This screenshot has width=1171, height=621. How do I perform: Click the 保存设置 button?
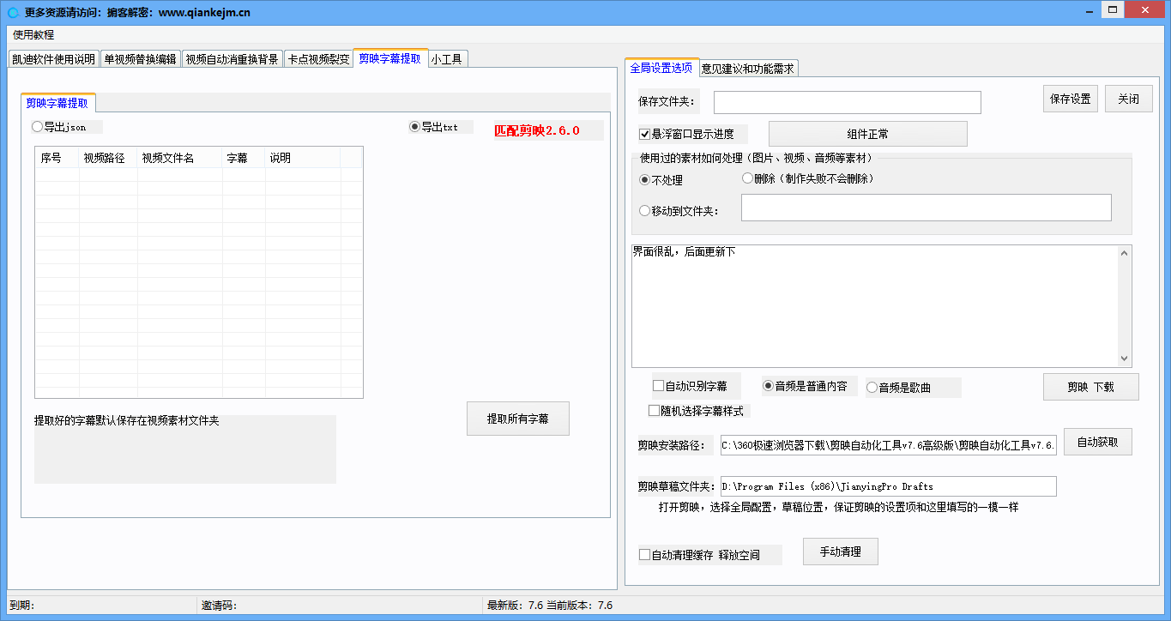coord(1070,98)
